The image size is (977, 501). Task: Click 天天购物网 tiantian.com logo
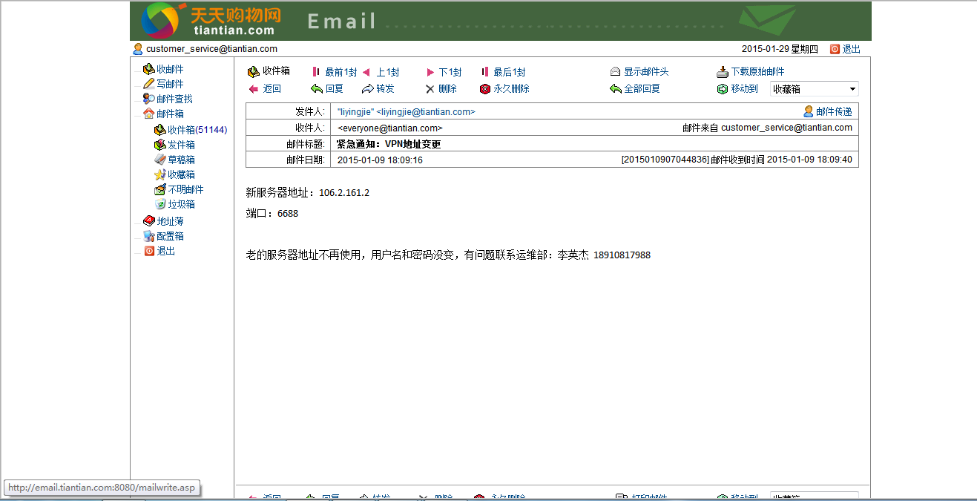211,20
